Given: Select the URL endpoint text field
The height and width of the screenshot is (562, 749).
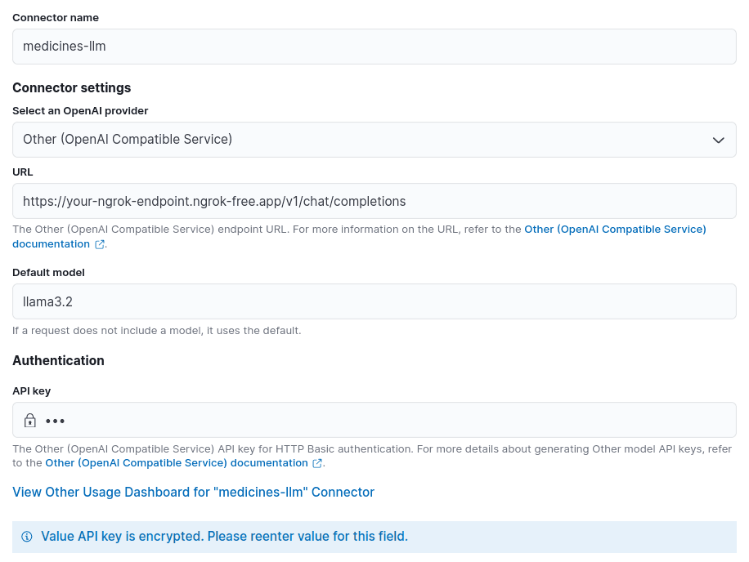Looking at the screenshot, I should click(374, 201).
